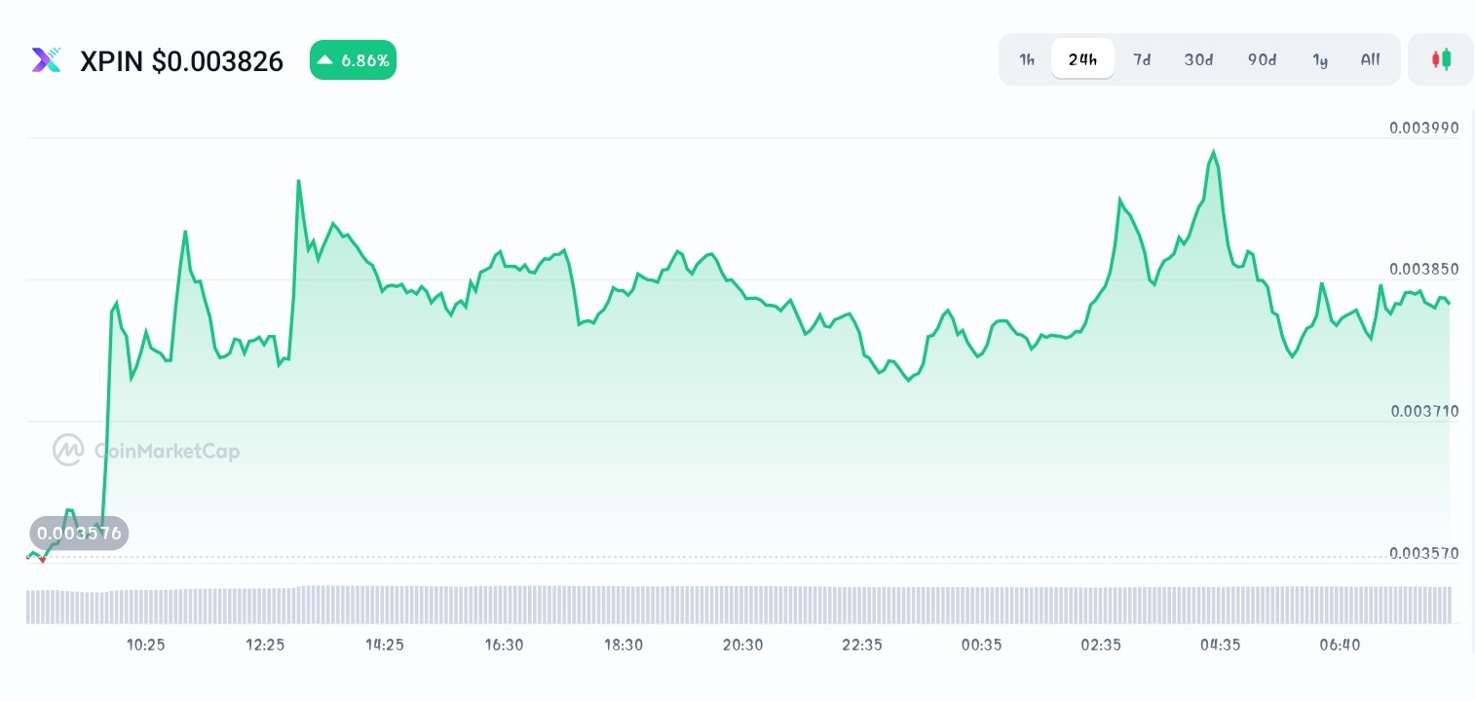Viewport: 1475px width, 701px height.
Task: Click the XPIN token logo
Action: [x=46, y=59]
